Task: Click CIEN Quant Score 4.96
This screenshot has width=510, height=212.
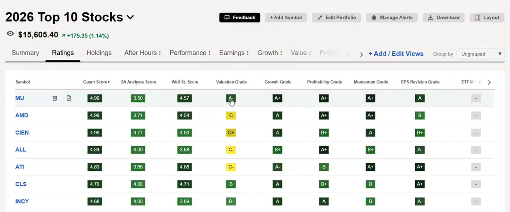Action: click(x=95, y=133)
